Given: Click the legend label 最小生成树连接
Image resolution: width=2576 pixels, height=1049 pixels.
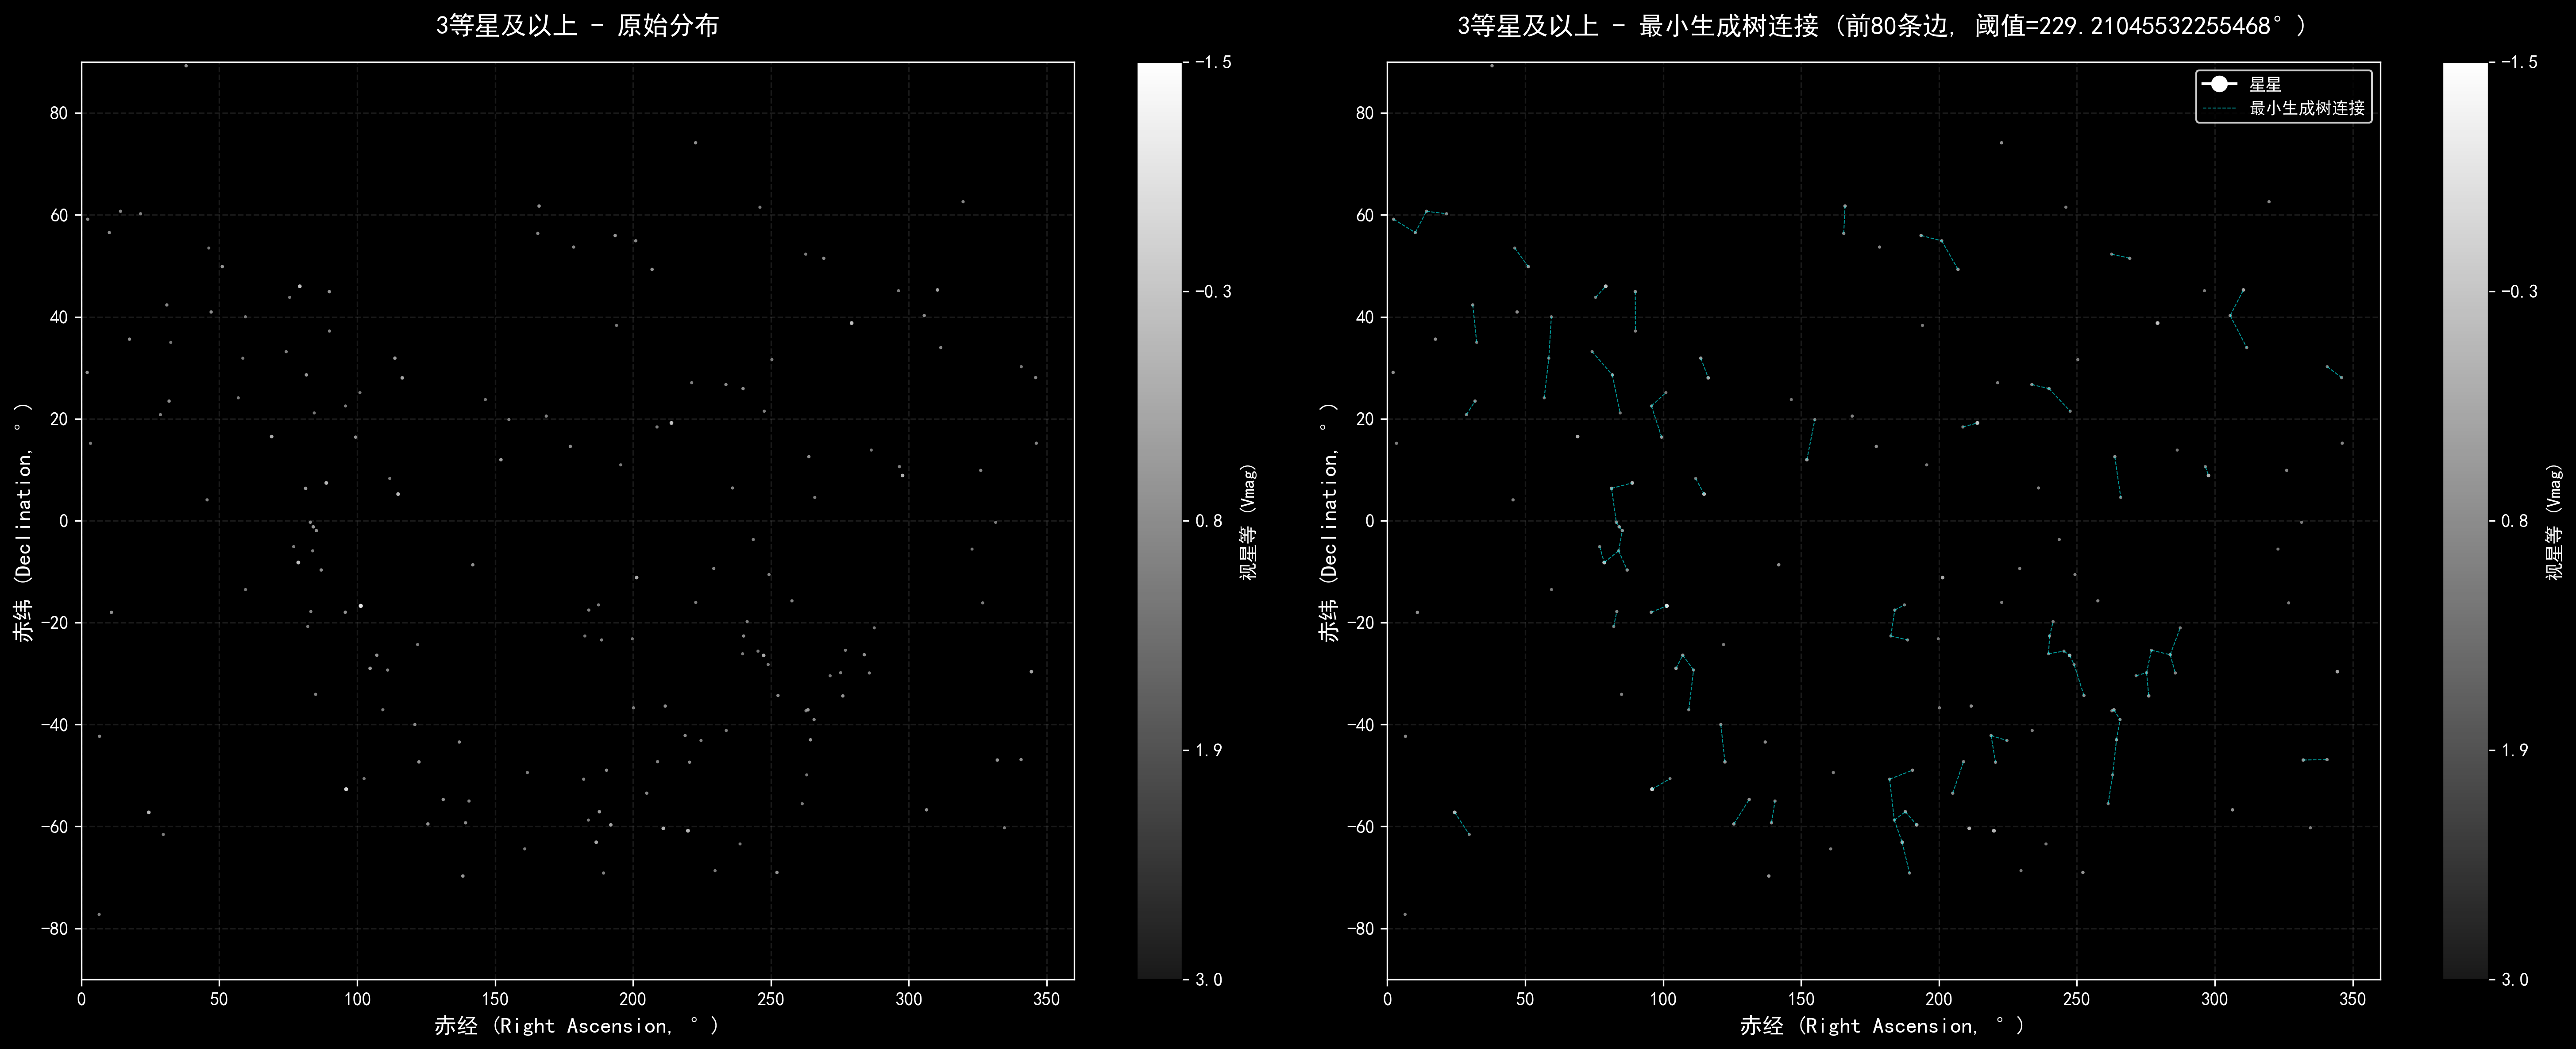Looking at the screenshot, I should click(2307, 108).
